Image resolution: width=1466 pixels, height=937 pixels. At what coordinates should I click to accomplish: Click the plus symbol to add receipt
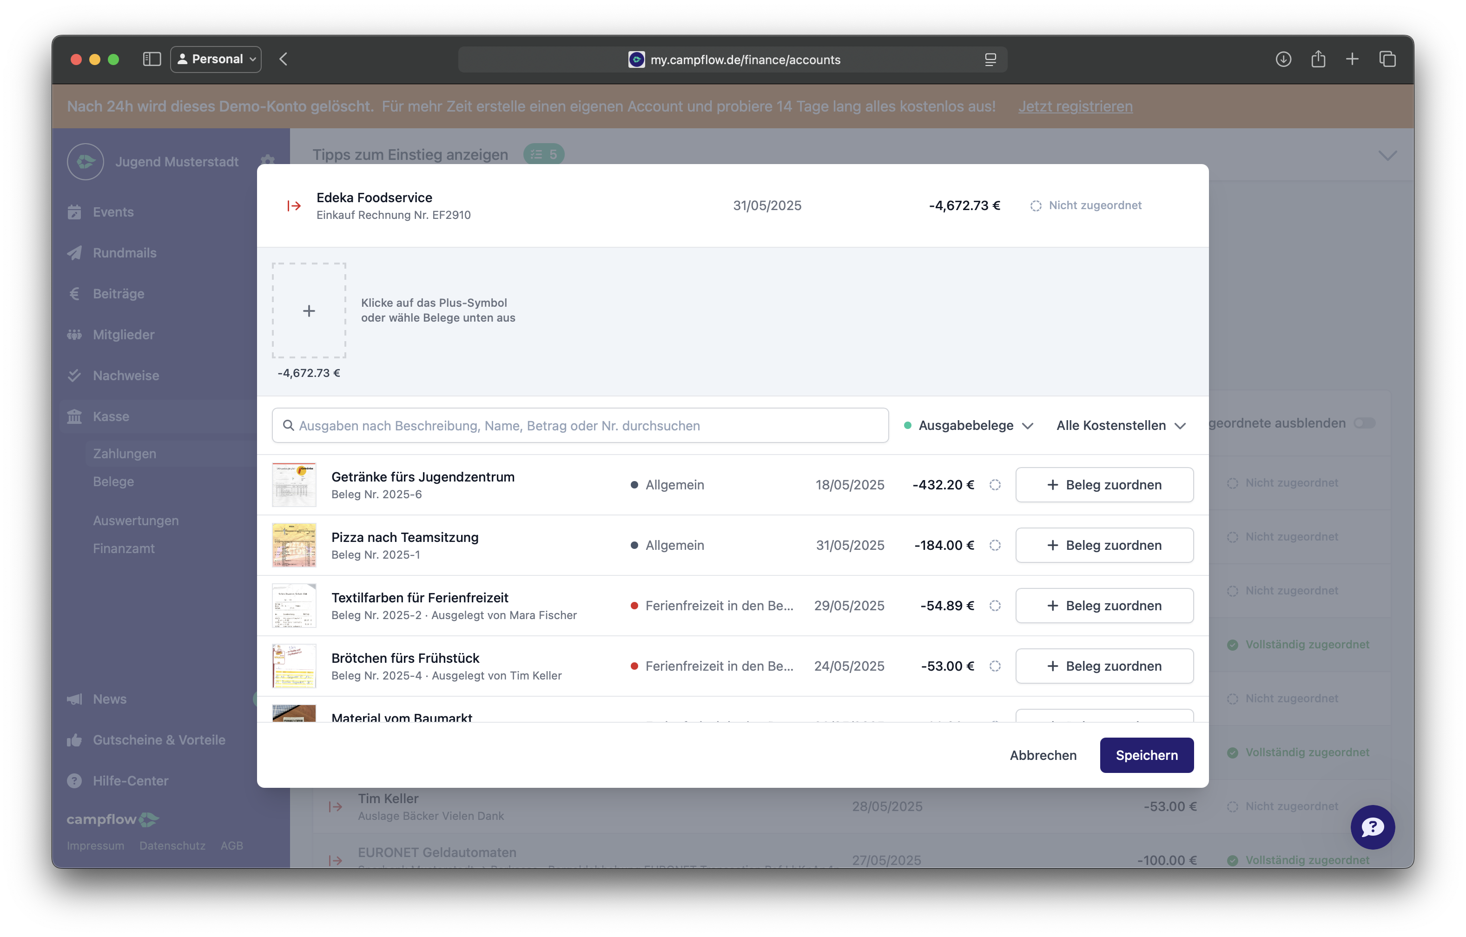[x=309, y=310]
